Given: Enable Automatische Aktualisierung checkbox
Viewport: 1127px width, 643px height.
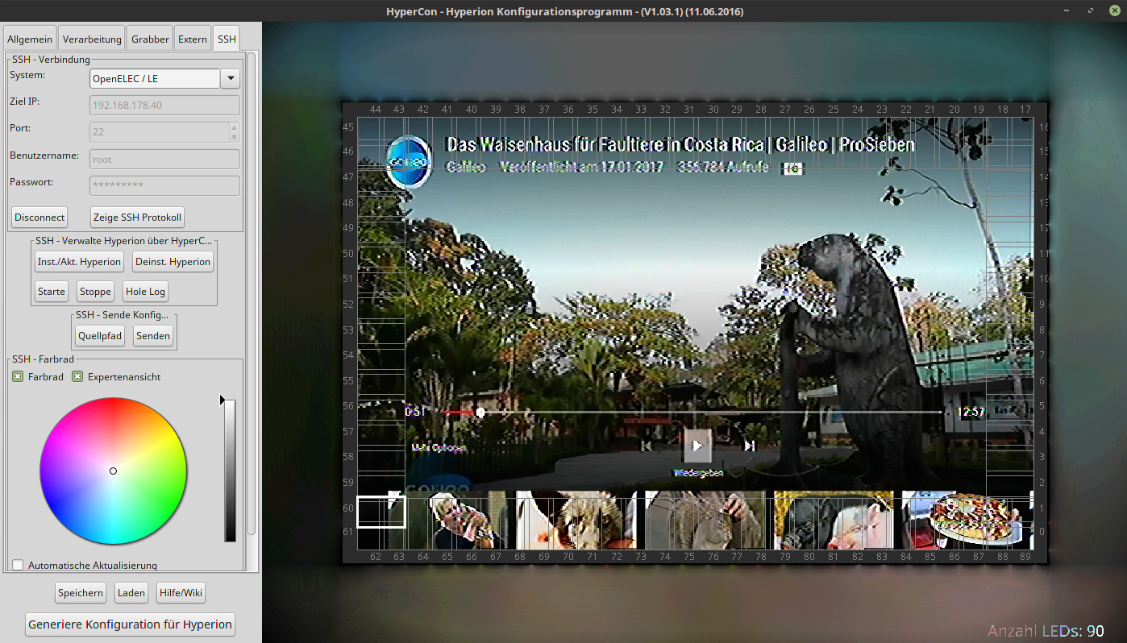Looking at the screenshot, I should [x=18, y=566].
